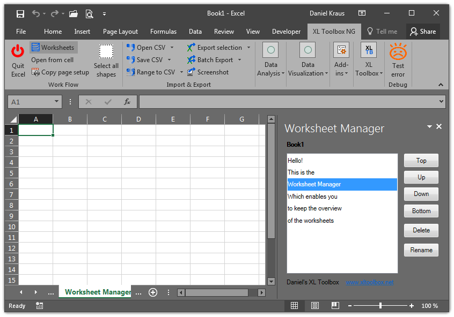Click Select all shapes icon
Image resolution: width=454 pixels, height=317 pixels.
coord(106,52)
